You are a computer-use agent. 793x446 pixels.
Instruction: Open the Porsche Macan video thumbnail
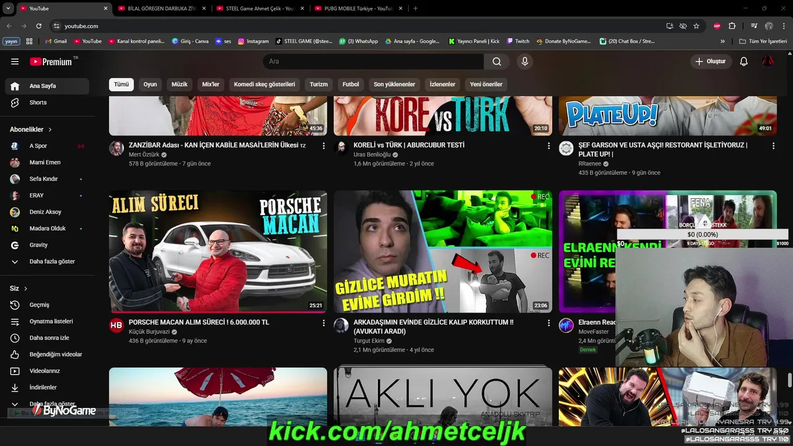[218, 251]
